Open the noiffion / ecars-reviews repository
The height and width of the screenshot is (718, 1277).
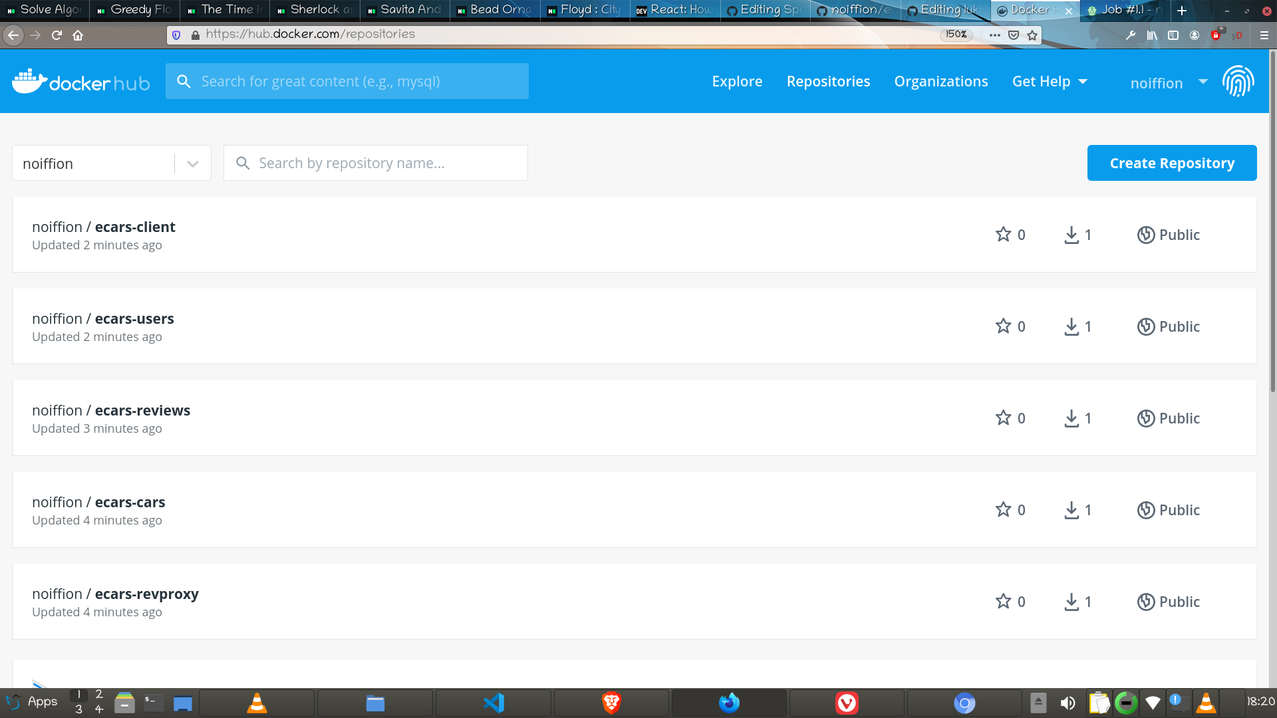coord(111,410)
